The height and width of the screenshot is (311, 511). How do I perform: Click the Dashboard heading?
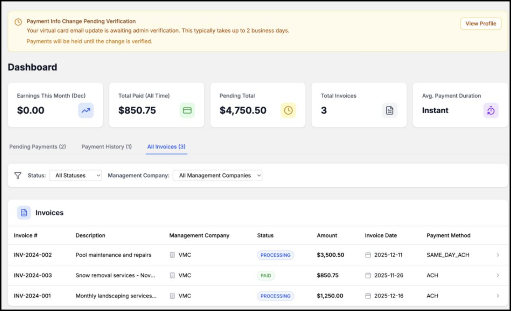tap(33, 67)
